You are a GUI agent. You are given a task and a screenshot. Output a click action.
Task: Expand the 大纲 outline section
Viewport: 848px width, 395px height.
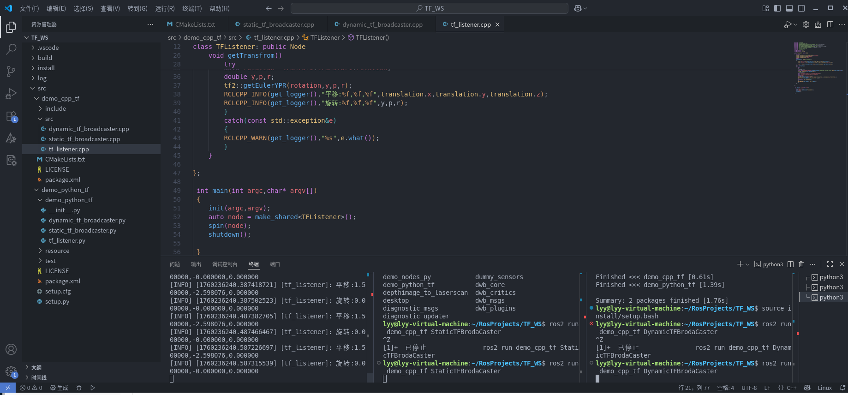(x=36, y=368)
